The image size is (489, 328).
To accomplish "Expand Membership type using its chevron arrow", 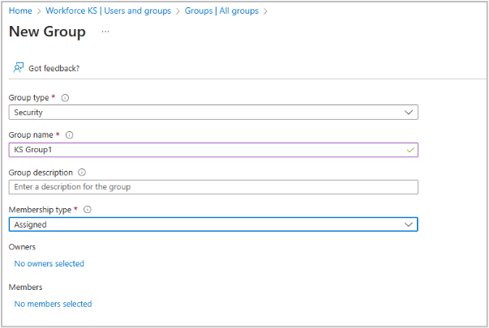I will 409,224.
